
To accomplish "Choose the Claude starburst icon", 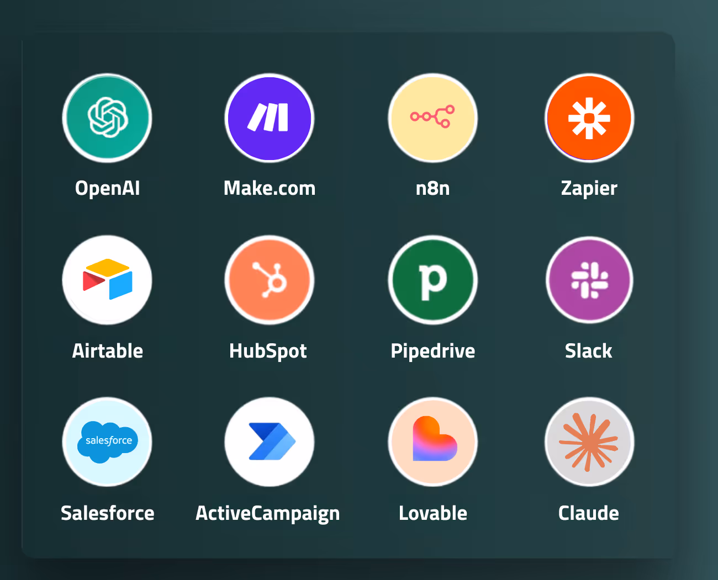I will point(589,442).
